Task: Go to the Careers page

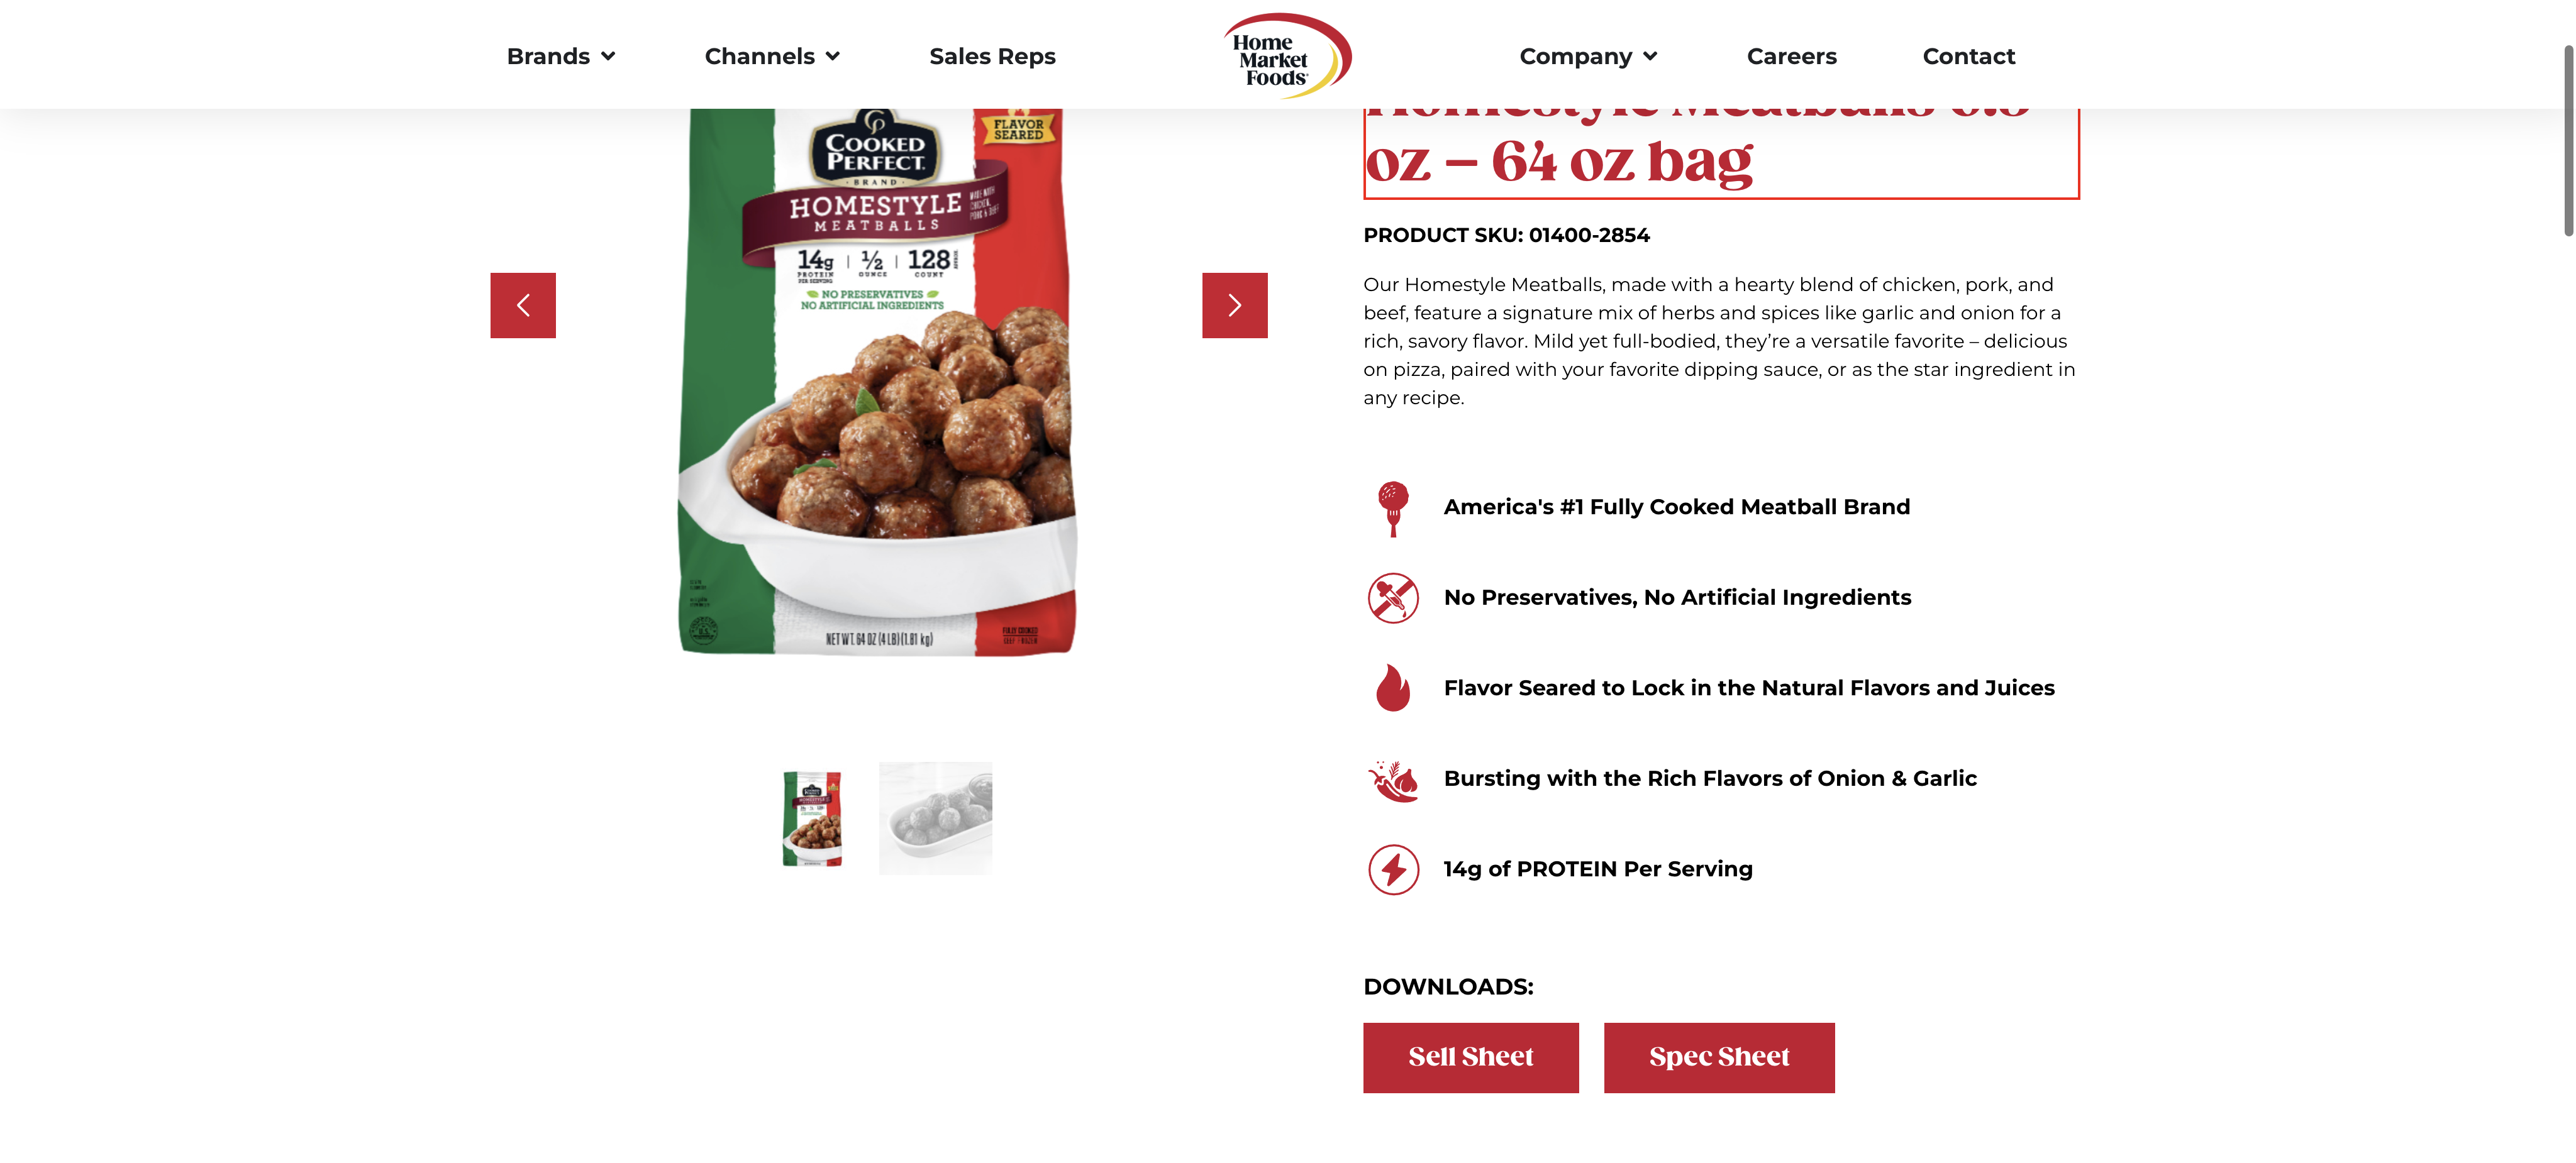Action: [1791, 56]
